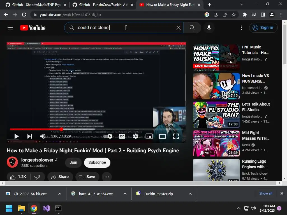Install app icon in address bar
The height and width of the screenshot is (215, 287).
[216, 15]
